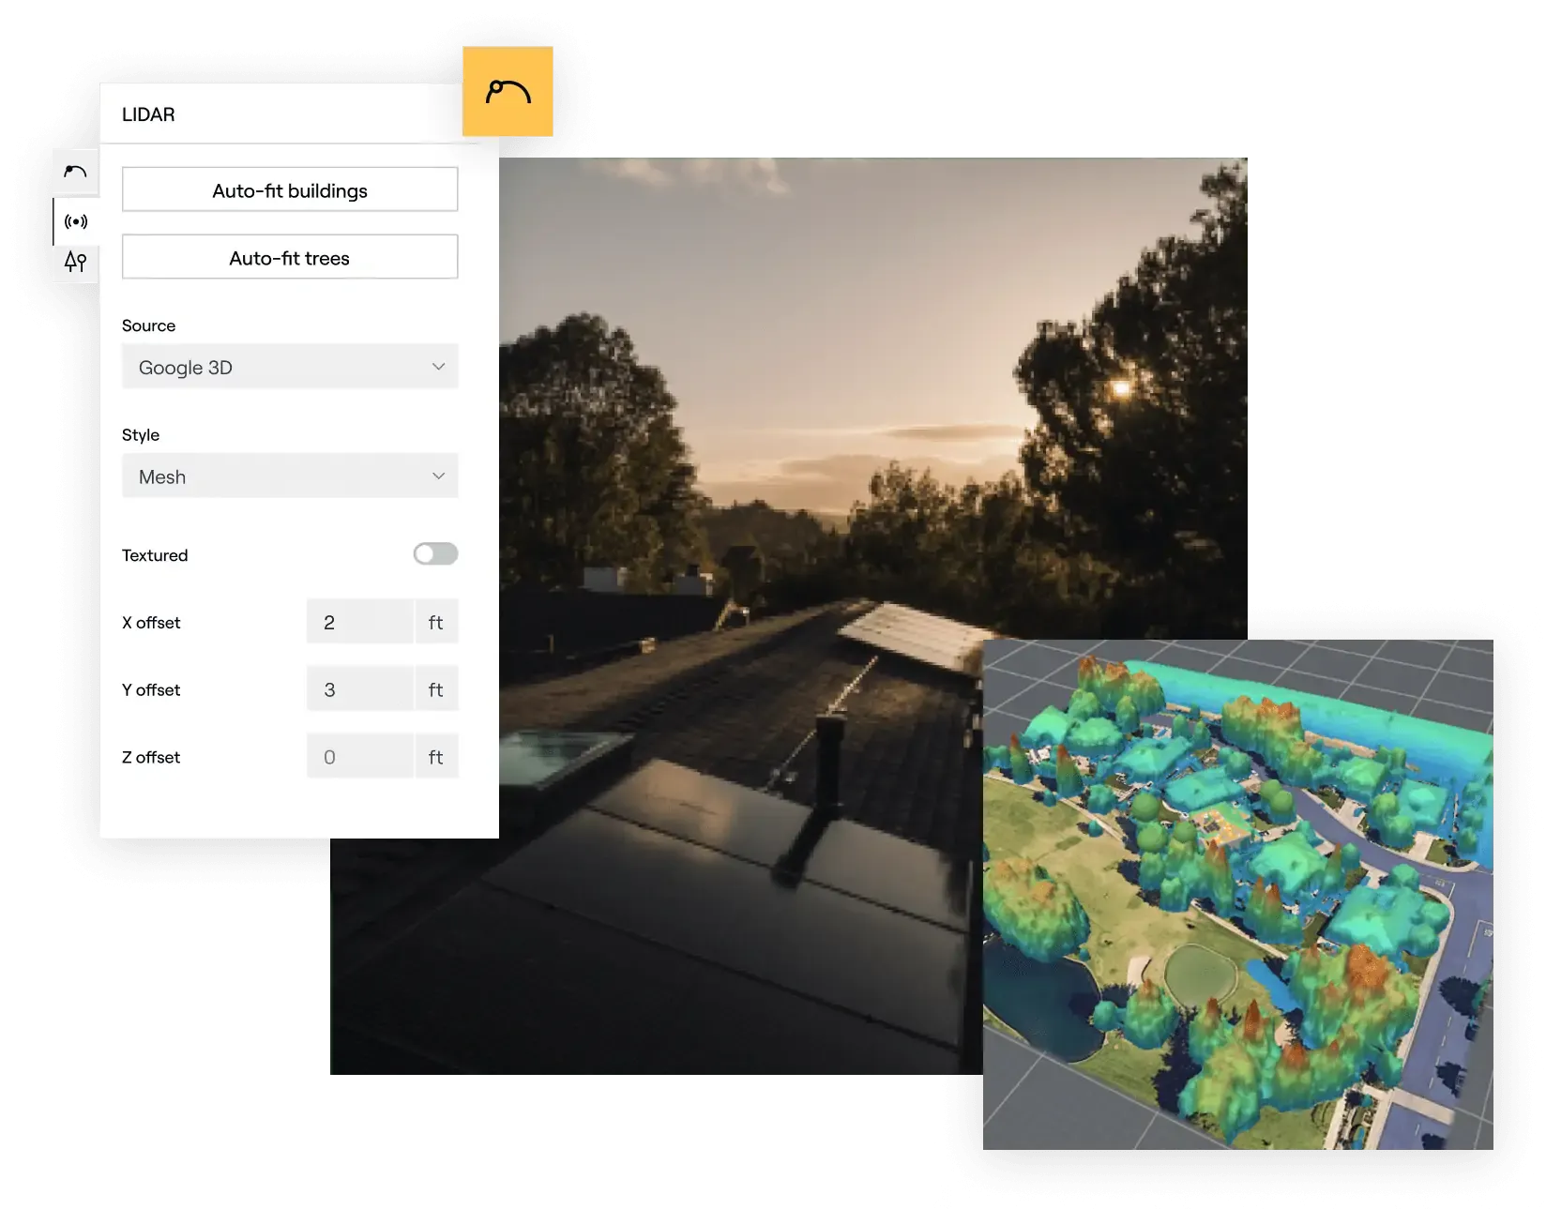Click the Z offset value field
This screenshot has width=1546, height=1209.
click(x=359, y=757)
